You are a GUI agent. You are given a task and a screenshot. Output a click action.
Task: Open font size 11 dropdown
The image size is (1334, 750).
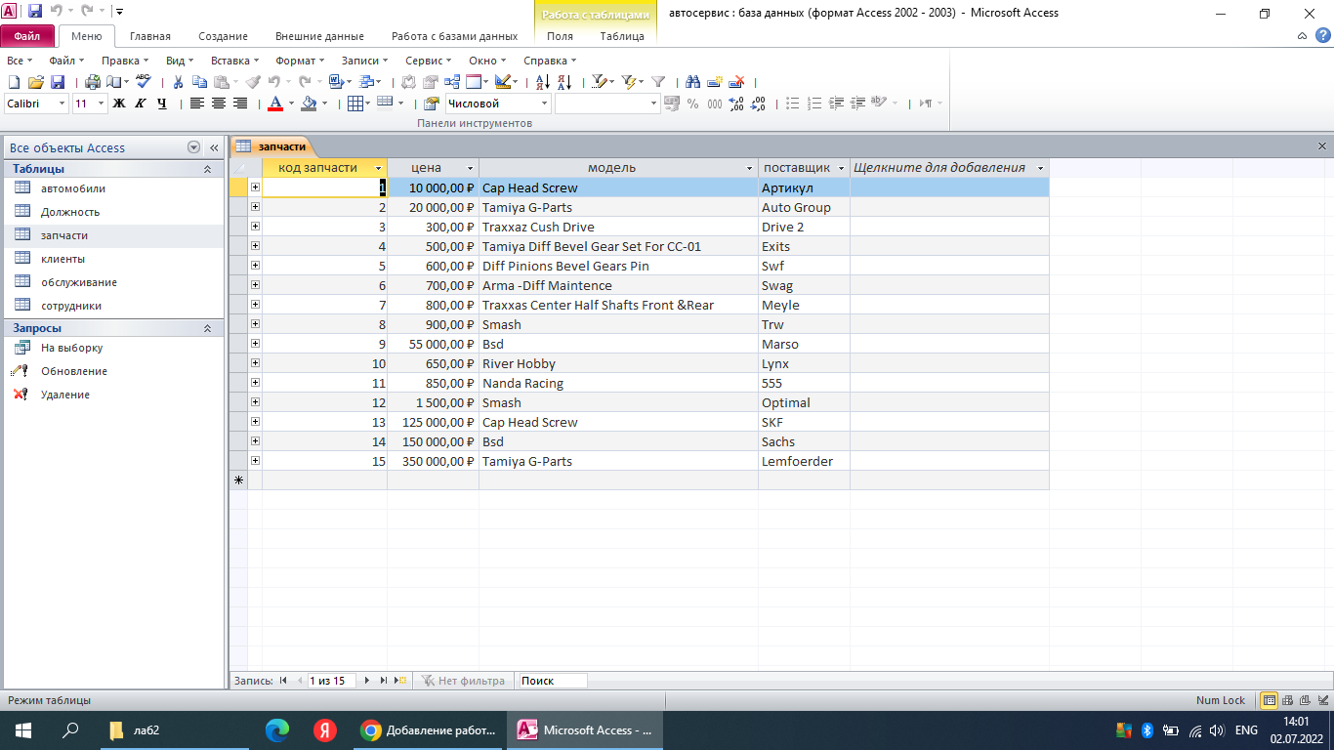[101, 104]
